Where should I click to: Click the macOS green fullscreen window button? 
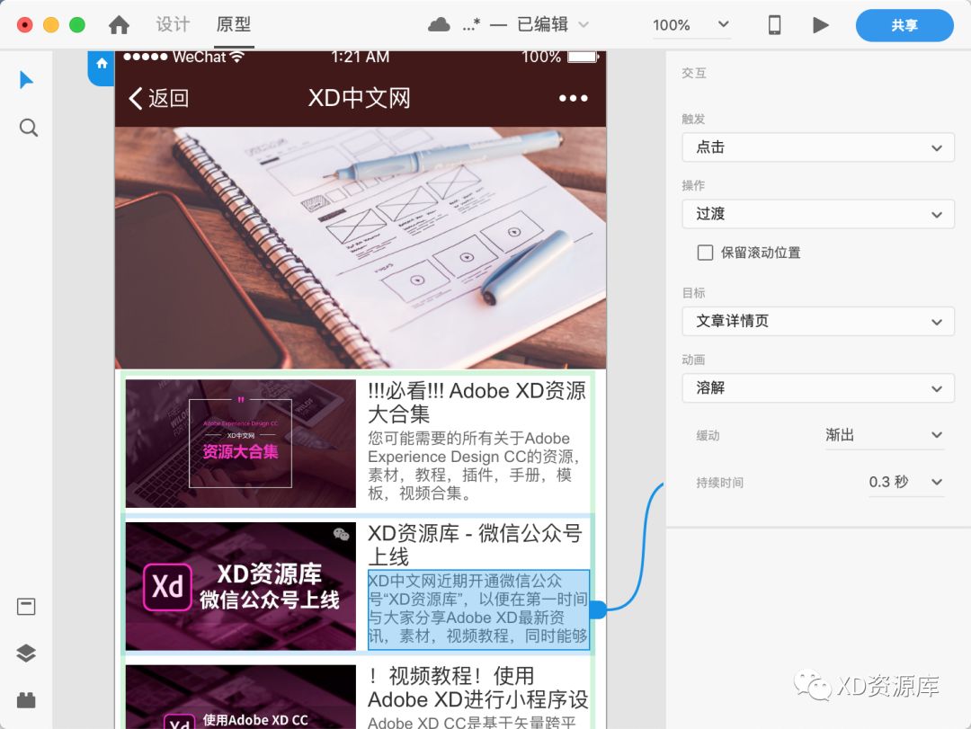[x=76, y=25]
